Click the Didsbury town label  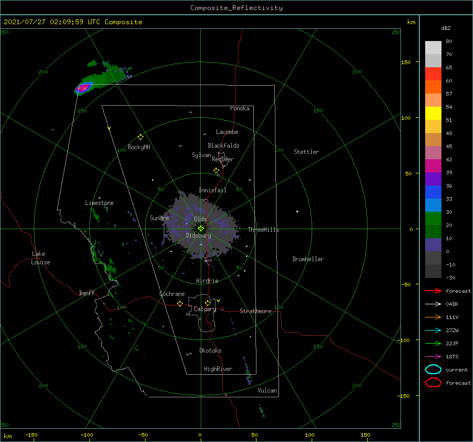tap(198, 235)
